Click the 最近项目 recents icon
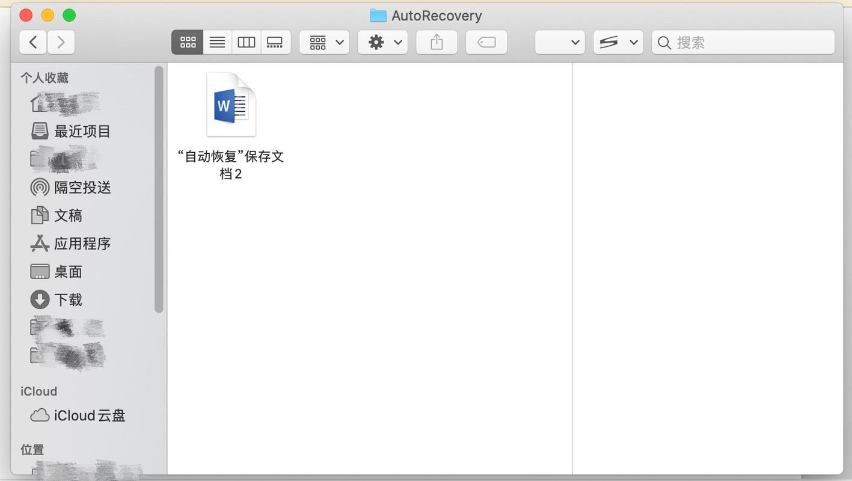 [40, 131]
